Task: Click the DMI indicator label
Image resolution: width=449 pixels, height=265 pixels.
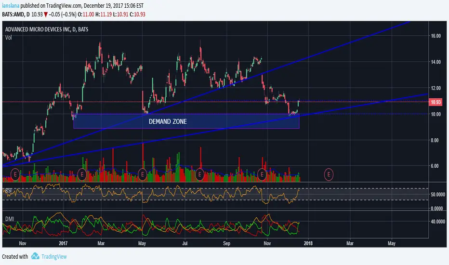Action: coord(10,219)
